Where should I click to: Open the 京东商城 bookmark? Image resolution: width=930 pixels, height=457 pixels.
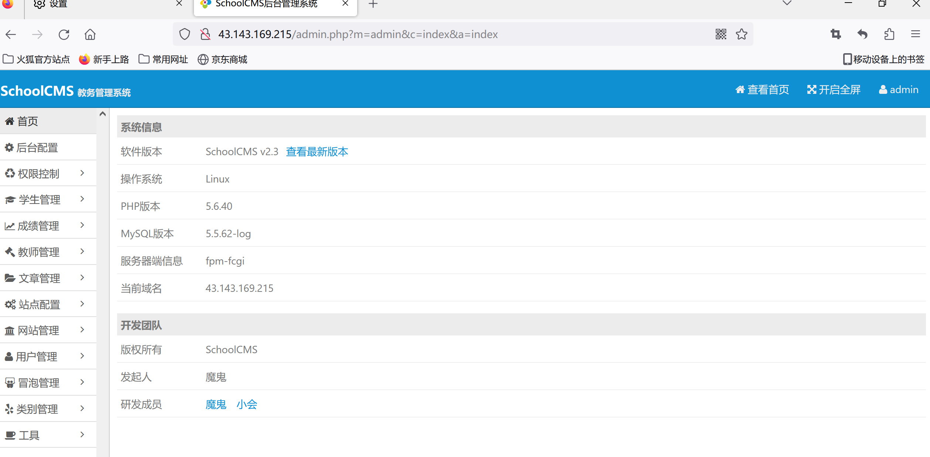pyautogui.click(x=222, y=59)
